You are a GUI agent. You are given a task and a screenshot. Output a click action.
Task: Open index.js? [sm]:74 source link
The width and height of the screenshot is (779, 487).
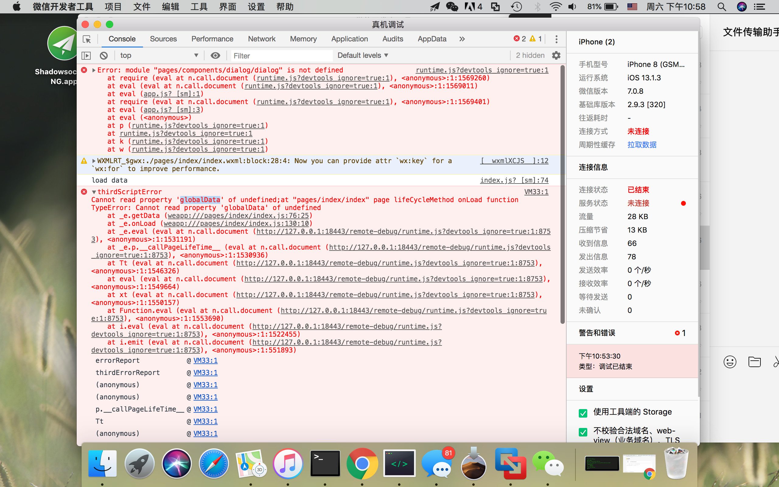tap(514, 180)
